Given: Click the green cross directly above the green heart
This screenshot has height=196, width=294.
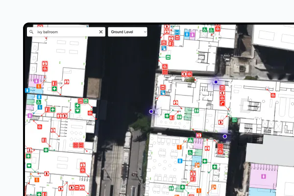Looking at the screenshot, I should tap(77, 106).
